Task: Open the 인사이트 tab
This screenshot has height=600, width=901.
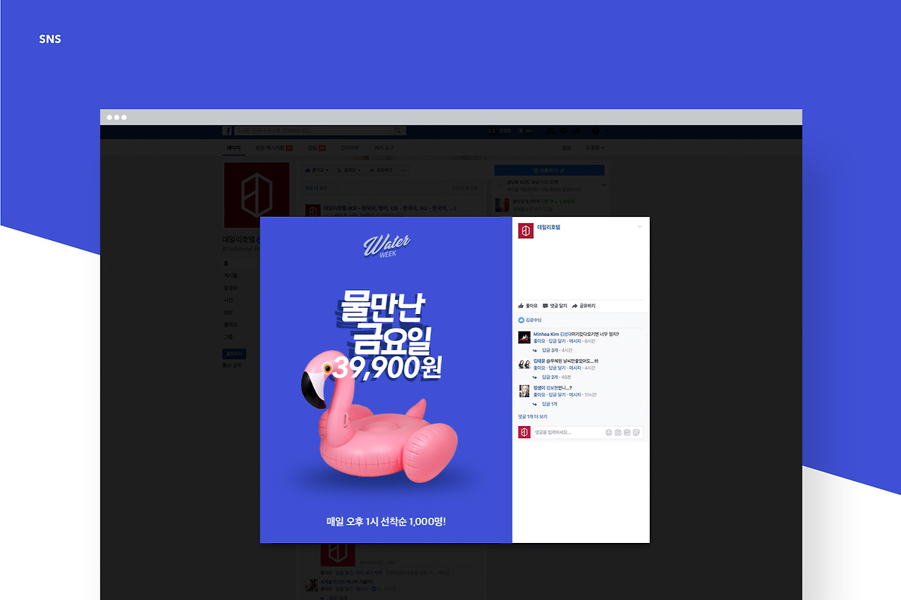Action: 350,148
